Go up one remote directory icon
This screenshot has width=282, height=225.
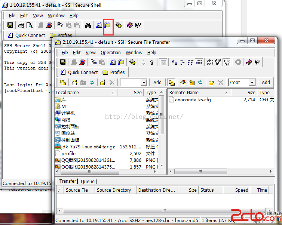tap(191, 83)
